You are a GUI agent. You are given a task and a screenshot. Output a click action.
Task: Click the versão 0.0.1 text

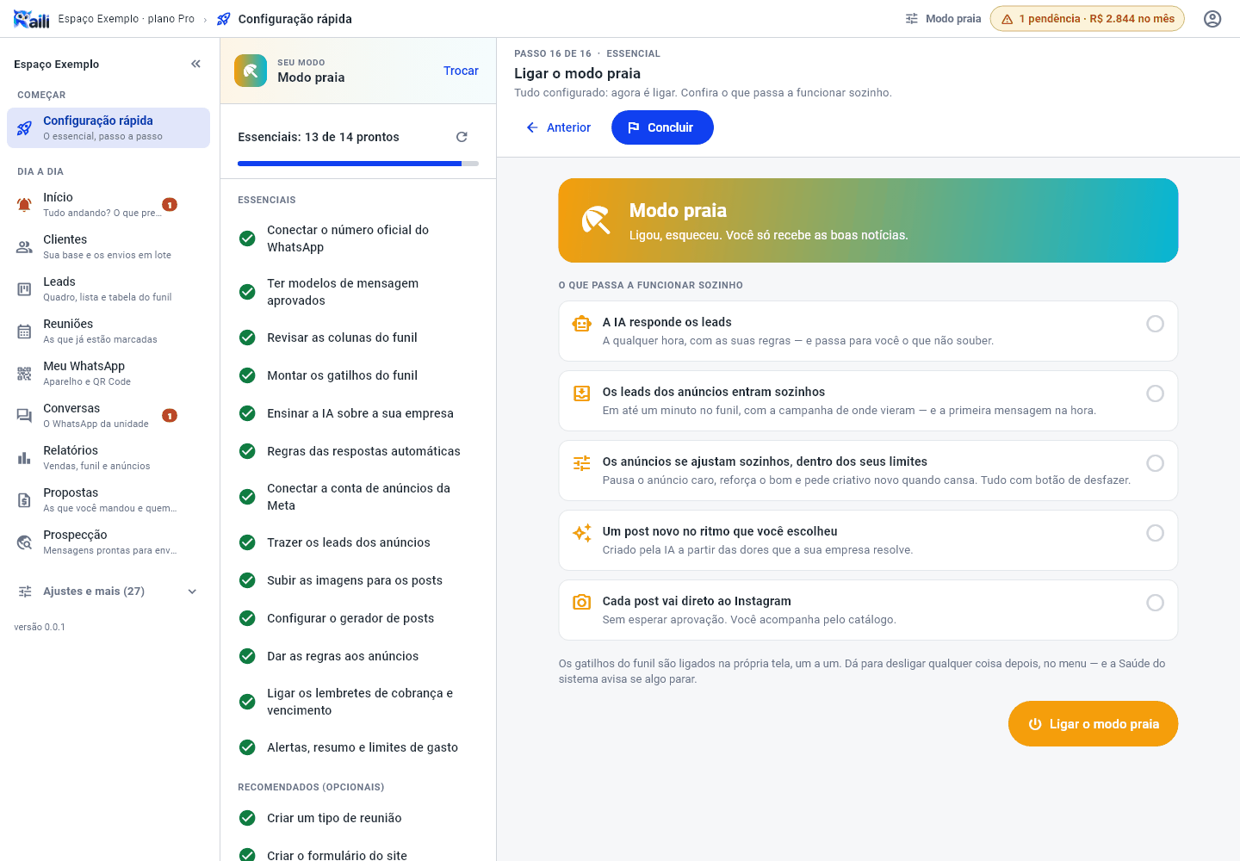pyautogui.click(x=40, y=627)
